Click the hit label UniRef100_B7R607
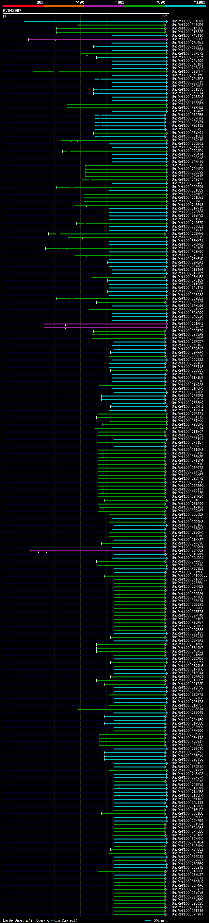 187,349
